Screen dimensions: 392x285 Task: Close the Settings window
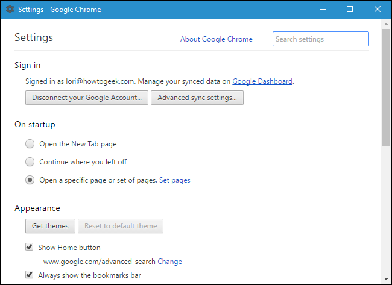pyautogui.click(x=378, y=10)
